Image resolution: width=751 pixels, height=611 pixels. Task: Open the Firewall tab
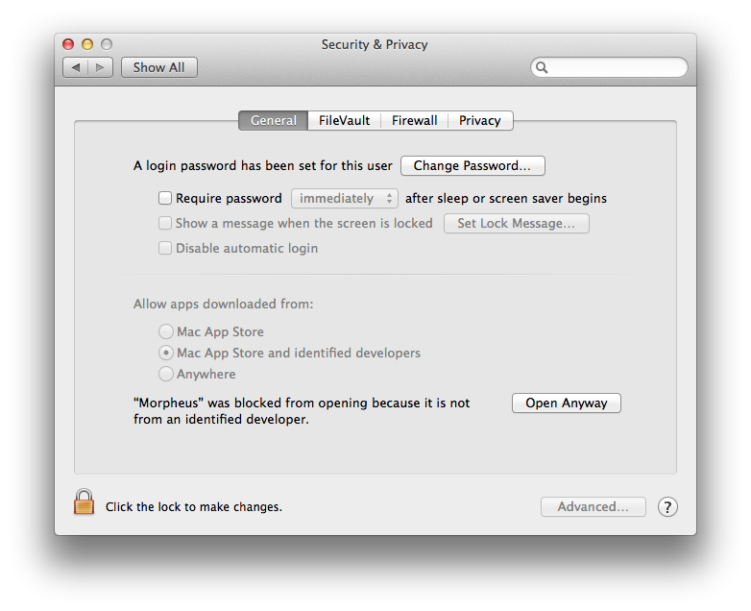(414, 121)
